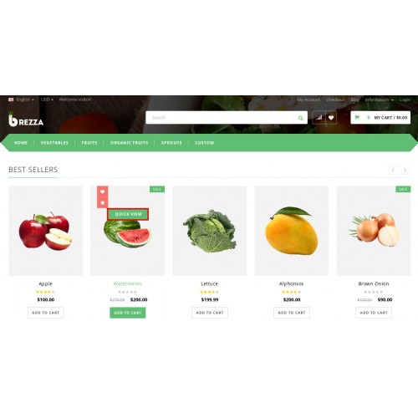This screenshot has height=418, width=418.
Task: Open the English language dropdown
Action: pos(22,99)
